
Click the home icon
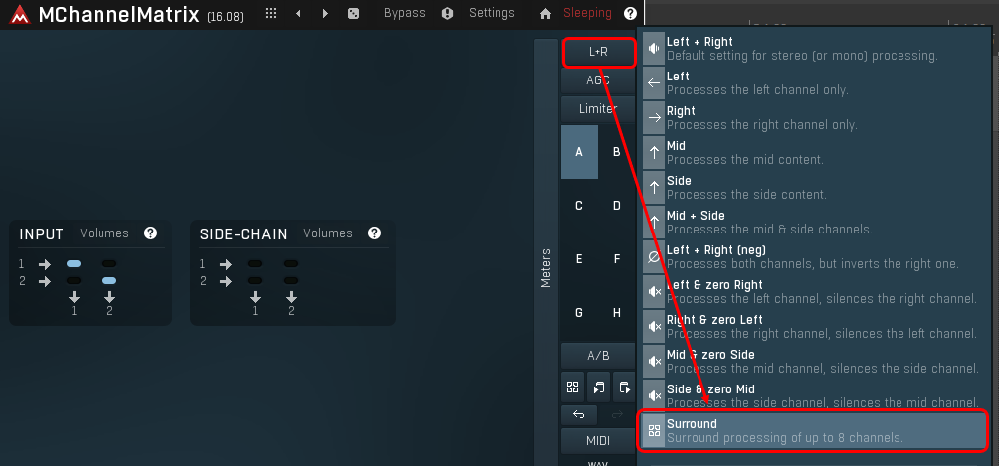tap(545, 13)
